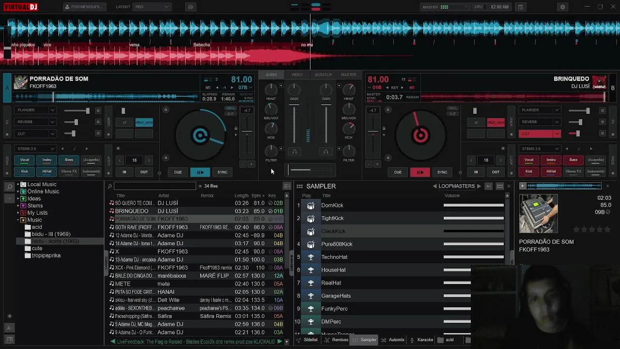Set loop IN on left deck
Screen dimensions: 620x349
124,172
